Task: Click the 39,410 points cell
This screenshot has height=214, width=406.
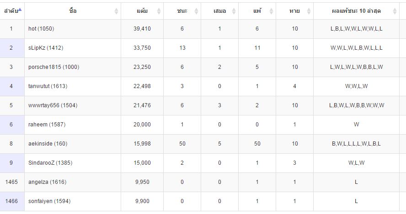Action: click(142, 29)
